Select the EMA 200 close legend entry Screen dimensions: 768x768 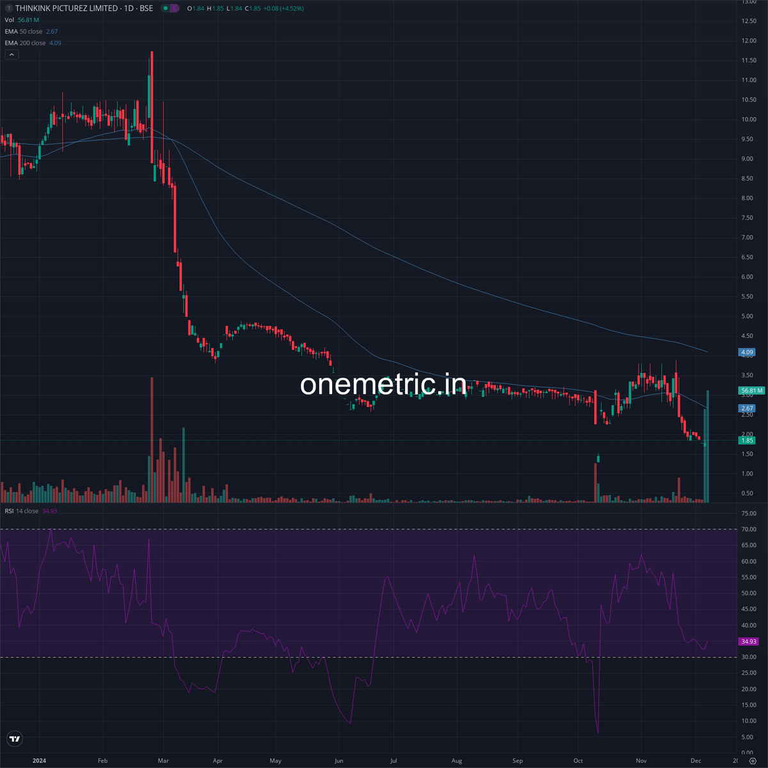click(x=33, y=43)
